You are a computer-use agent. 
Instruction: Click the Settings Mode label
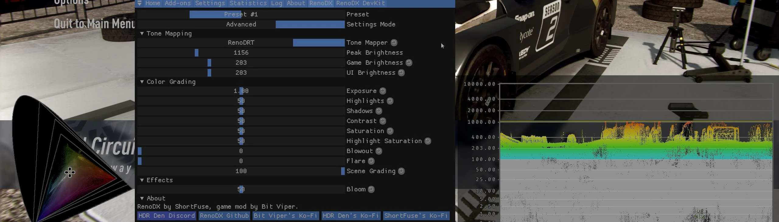(371, 24)
